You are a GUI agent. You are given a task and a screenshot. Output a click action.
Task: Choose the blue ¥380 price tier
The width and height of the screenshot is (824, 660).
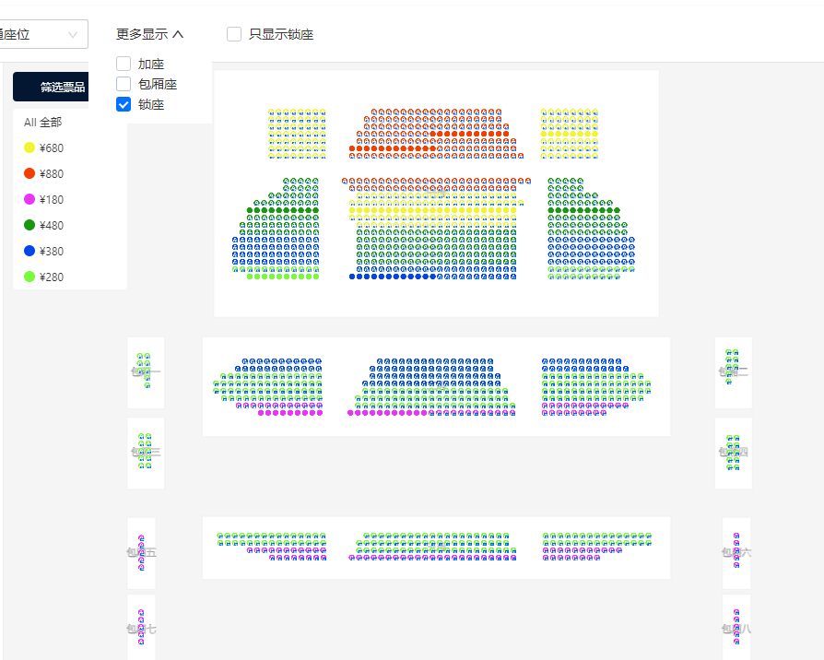click(x=44, y=251)
